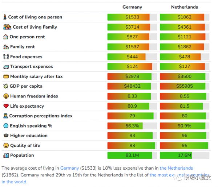218x187 pixels.
Task: Click the person icon beside Cost of living one person
Action: (5, 17)
